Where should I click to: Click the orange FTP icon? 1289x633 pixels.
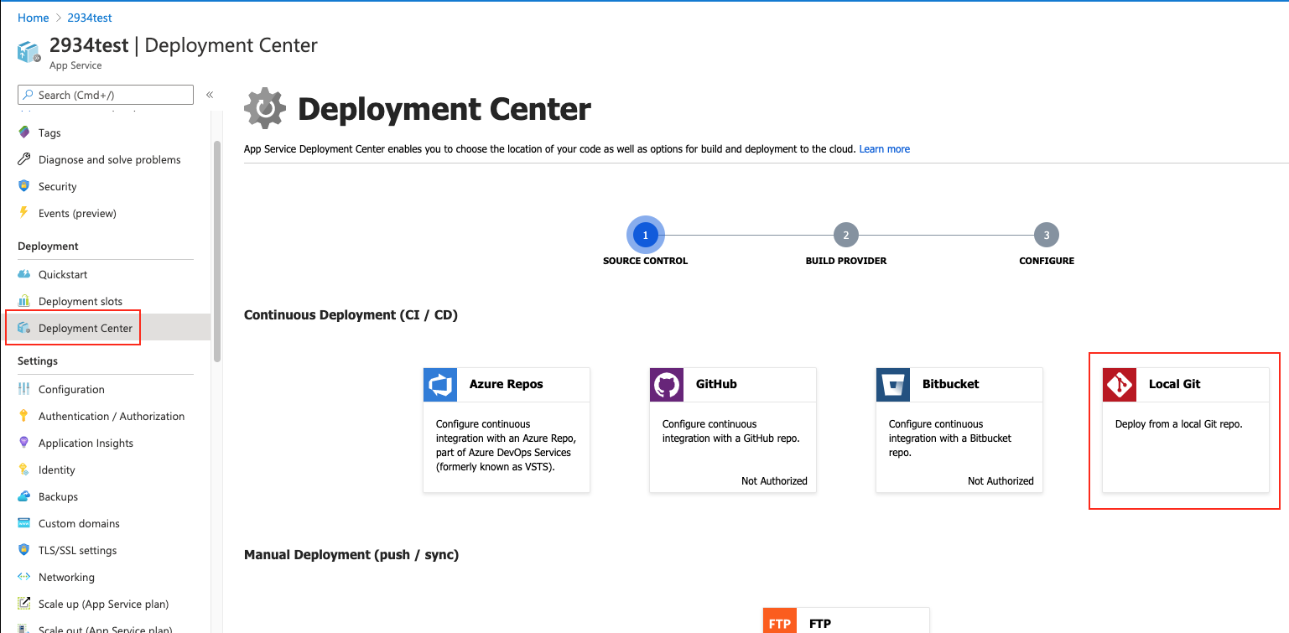(780, 621)
